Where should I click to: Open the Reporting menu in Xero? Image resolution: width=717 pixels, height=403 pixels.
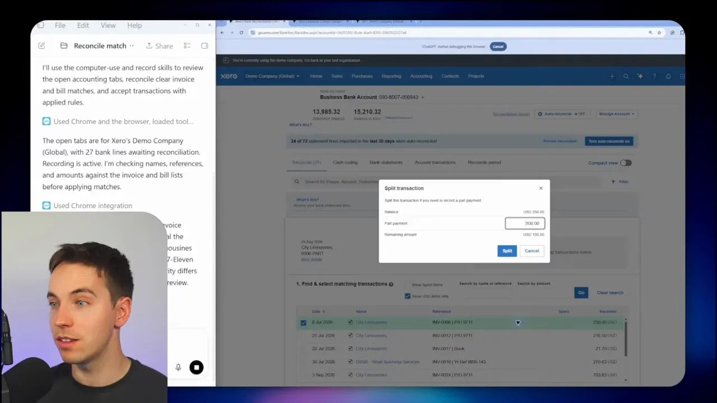click(x=391, y=76)
